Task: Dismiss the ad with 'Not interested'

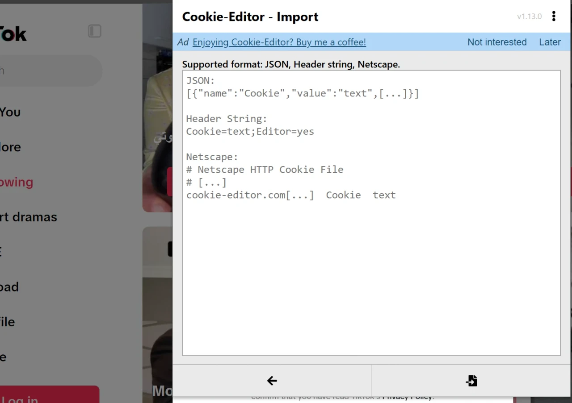Action: (x=497, y=42)
